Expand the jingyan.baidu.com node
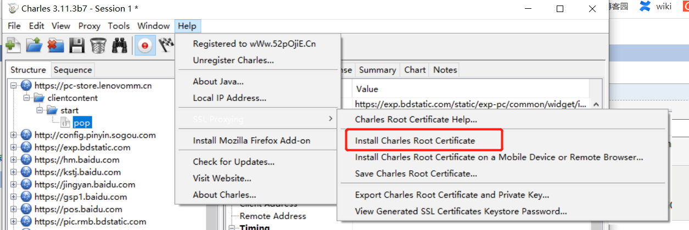 [14, 184]
